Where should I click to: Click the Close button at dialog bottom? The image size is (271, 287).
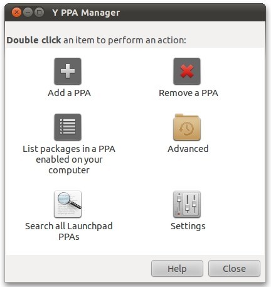[234, 269]
